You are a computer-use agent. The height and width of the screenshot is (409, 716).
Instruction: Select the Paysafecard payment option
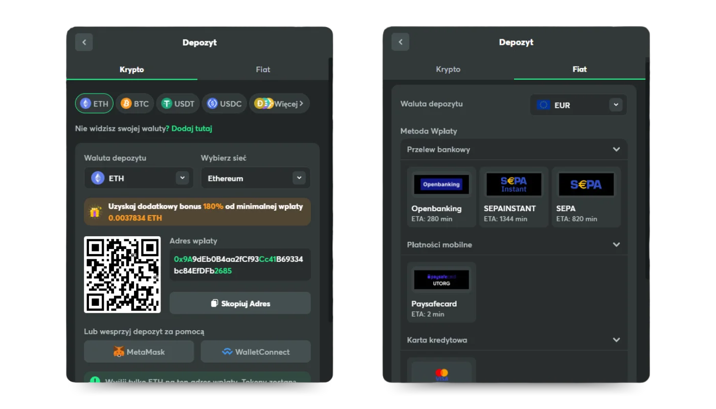(x=441, y=292)
